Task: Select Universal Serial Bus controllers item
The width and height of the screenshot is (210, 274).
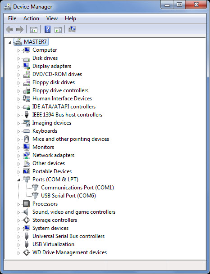Action: (x=68, y=236)
